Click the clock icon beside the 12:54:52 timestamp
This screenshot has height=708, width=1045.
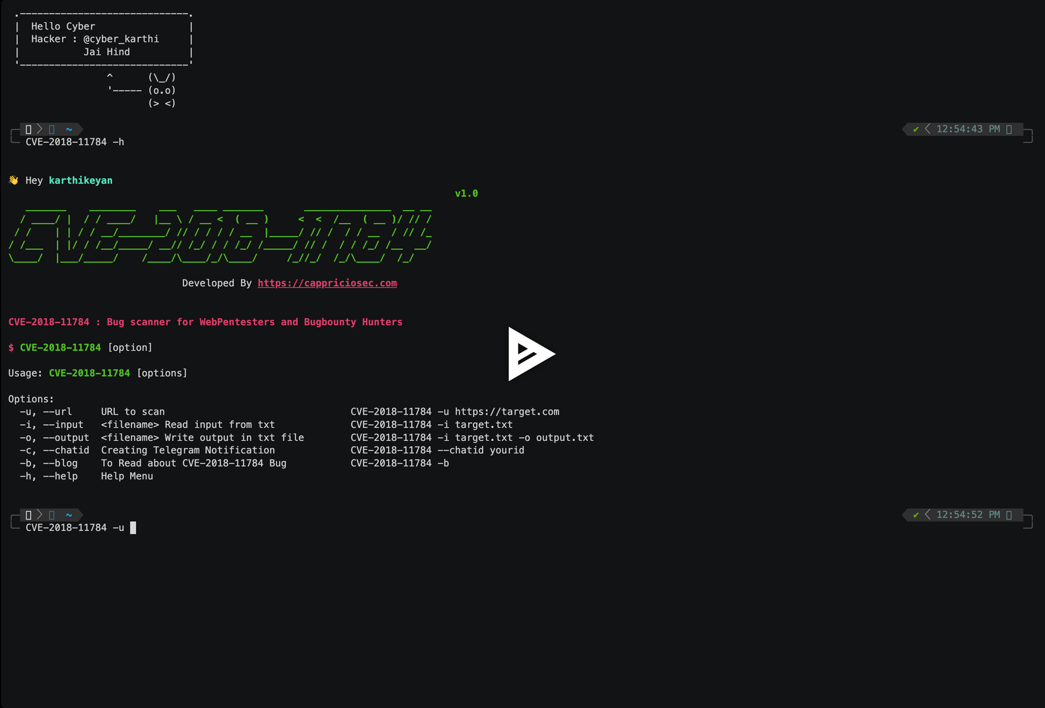[x=1009, y=515]
